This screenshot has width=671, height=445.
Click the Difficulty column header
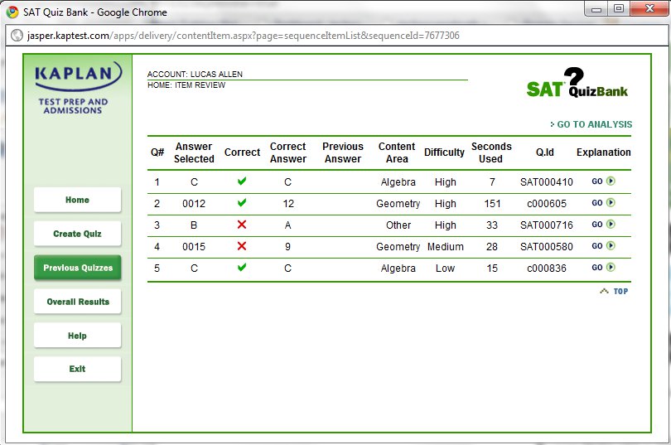pos(444,152)
